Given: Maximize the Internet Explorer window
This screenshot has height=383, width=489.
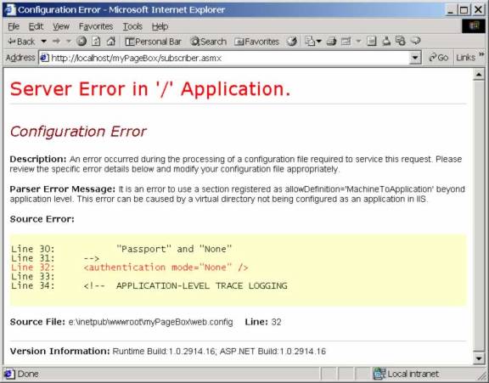Looking at the screenshot, I should point(464,9).
